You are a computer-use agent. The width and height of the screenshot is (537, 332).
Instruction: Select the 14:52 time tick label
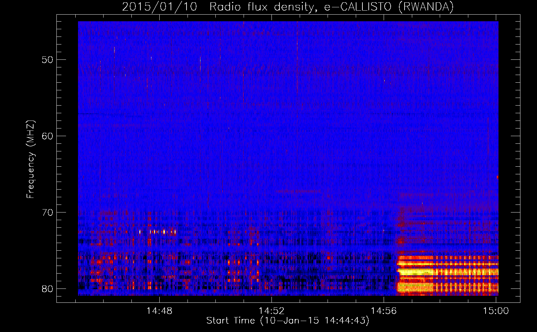tap(272, 311)
